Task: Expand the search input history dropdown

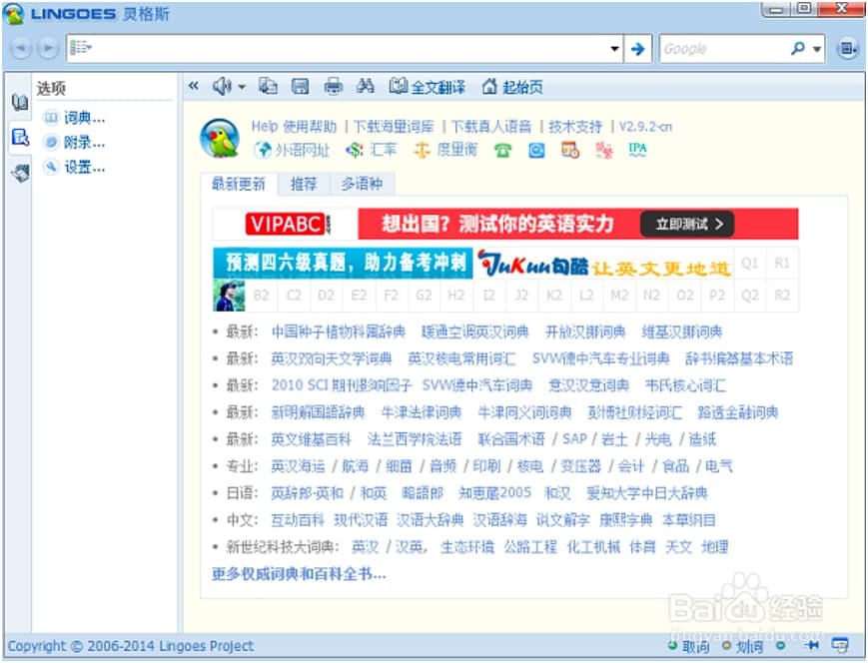Action: (615, 48)
